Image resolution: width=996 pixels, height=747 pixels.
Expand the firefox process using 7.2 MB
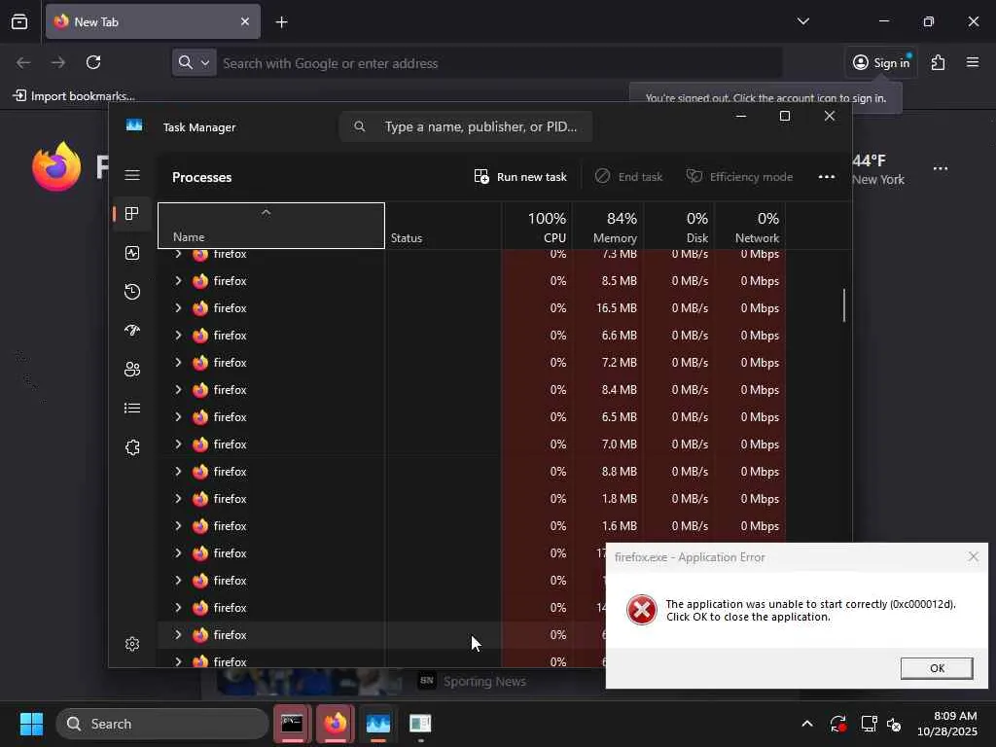179,362
